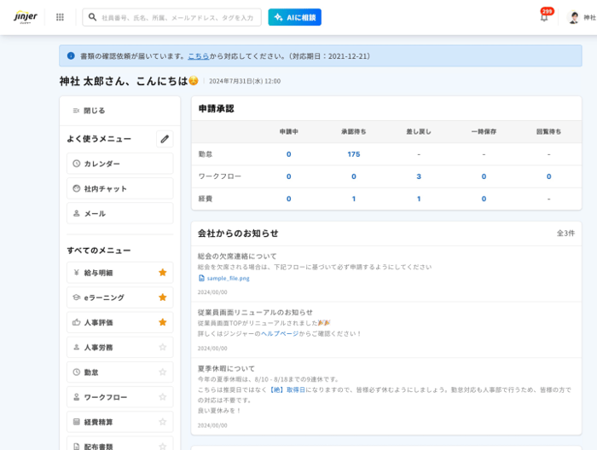
Task: Click 回覧待ち column header
Action: (548, 131)
